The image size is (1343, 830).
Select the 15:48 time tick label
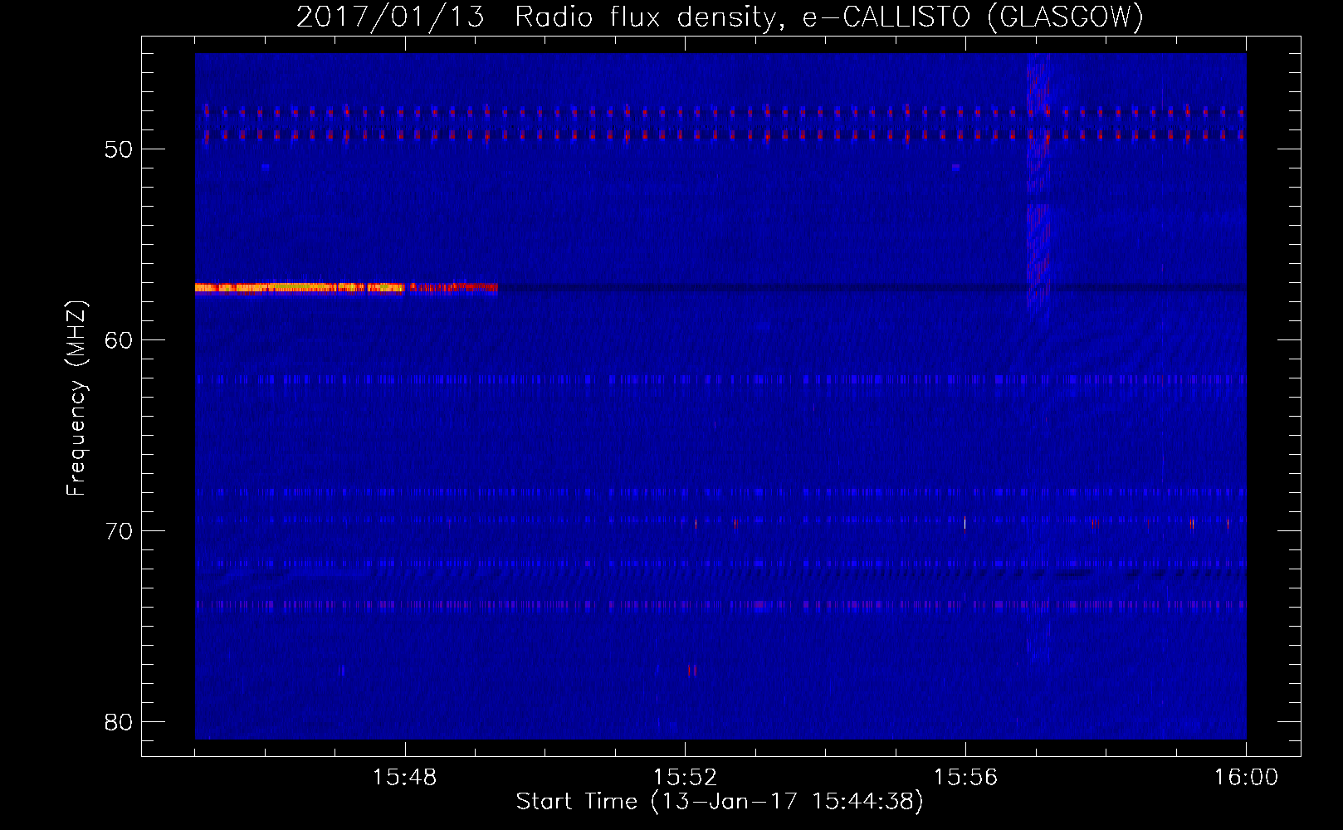coord(405,778)
